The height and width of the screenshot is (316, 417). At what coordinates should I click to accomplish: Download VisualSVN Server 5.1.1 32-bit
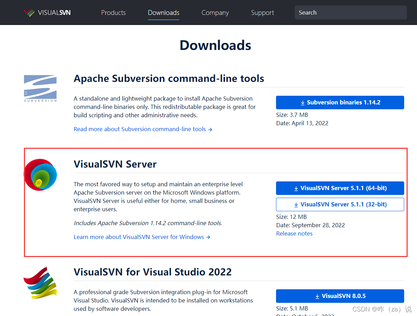[x=340, y=204]
